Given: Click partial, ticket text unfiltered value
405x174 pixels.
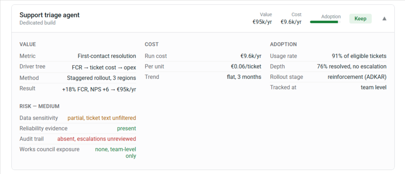Looking at the screenshot, I should tap(102, 118).
